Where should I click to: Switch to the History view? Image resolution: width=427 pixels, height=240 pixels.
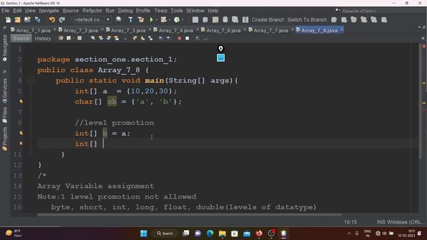coord(43,39)
